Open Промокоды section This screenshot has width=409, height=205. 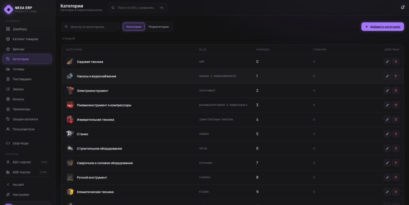(x=27, y=109)
